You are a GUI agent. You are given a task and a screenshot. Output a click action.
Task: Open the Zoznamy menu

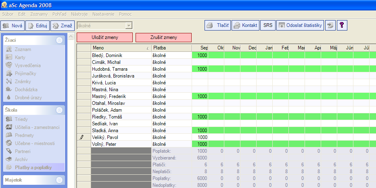coord(39,14)
